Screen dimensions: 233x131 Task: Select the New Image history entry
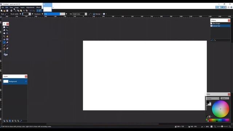pyautogui.click(x=220, y=23)
